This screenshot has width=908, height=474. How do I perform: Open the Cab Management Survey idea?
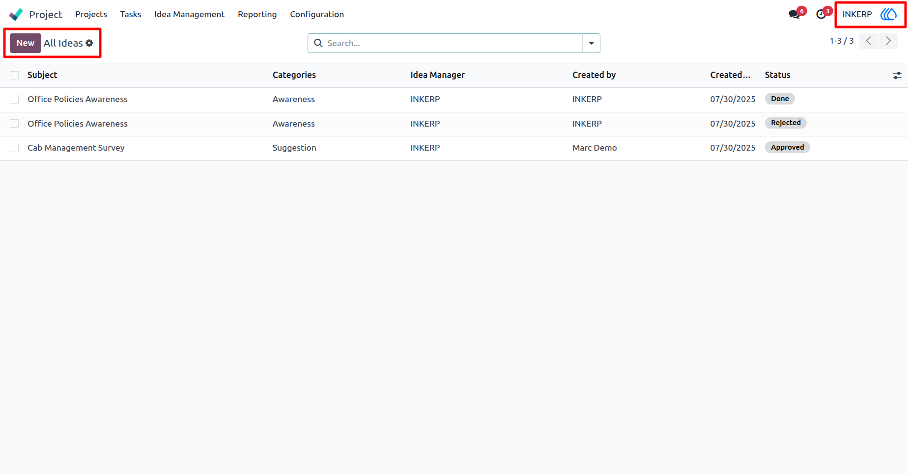coord(76,148)
